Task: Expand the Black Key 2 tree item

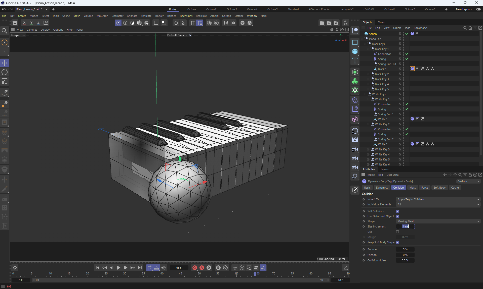Action: pyautogui.click(x=368, y=74)
